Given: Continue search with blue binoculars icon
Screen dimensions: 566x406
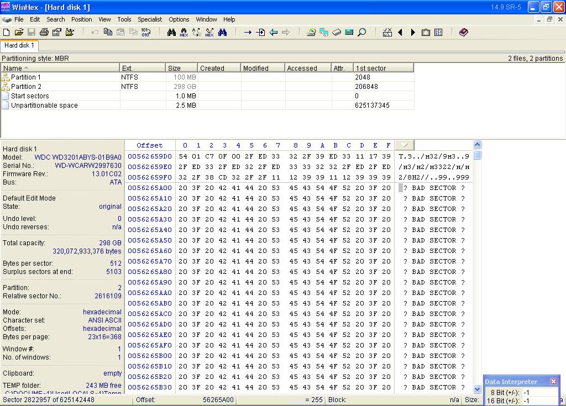Looking at the screenshot, I should 222,33.
